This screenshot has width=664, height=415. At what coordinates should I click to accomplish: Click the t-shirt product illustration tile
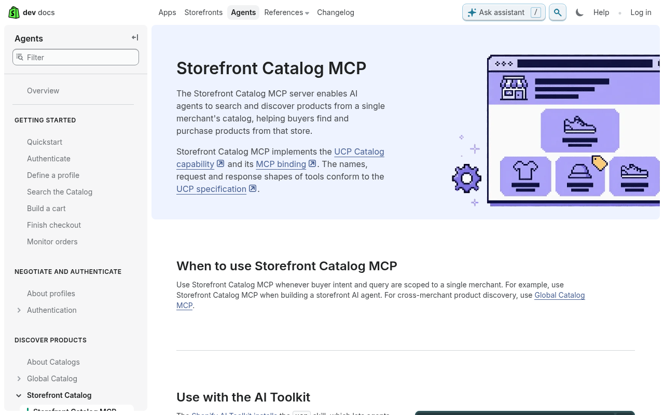pyautogui.click(x=525, y=176)
